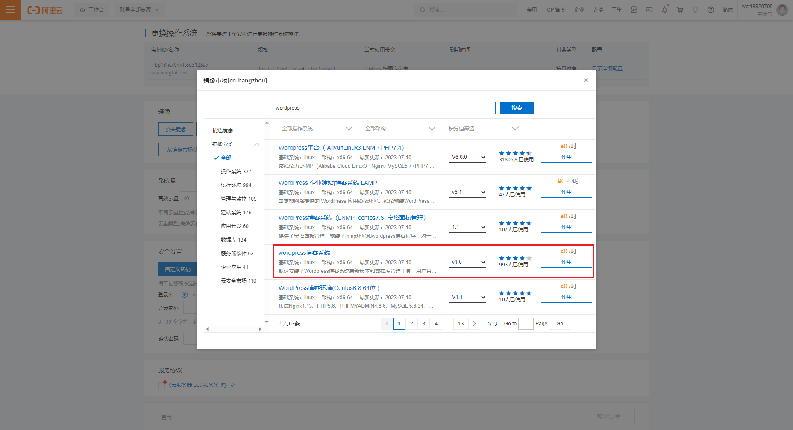Viewport: 793px width, 430px height.
Task: Click the lightbulb tips icon
Action: click(695, 10)
